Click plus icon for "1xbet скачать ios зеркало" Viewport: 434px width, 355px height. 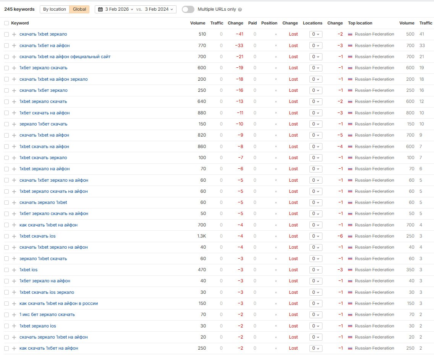14,292
